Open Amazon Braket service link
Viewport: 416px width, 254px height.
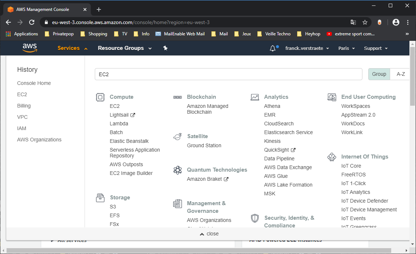(207, 179)
